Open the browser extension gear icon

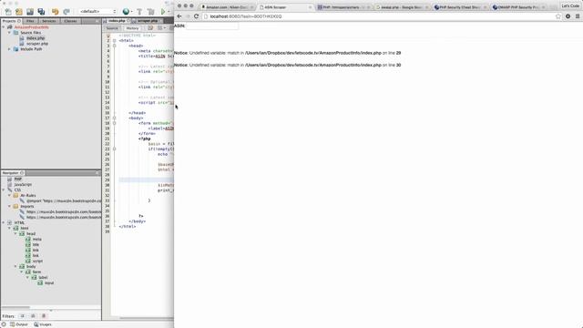(x=568, y=16)
